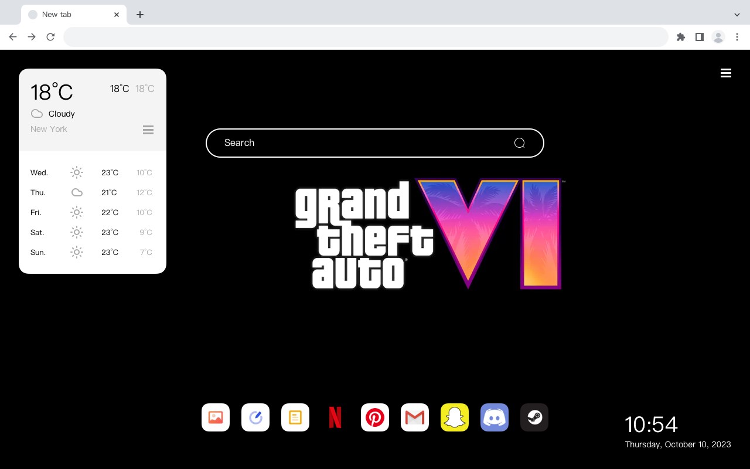750x469 pixels.
Task: Click into the Search field
Action: [x=375, y=143]
